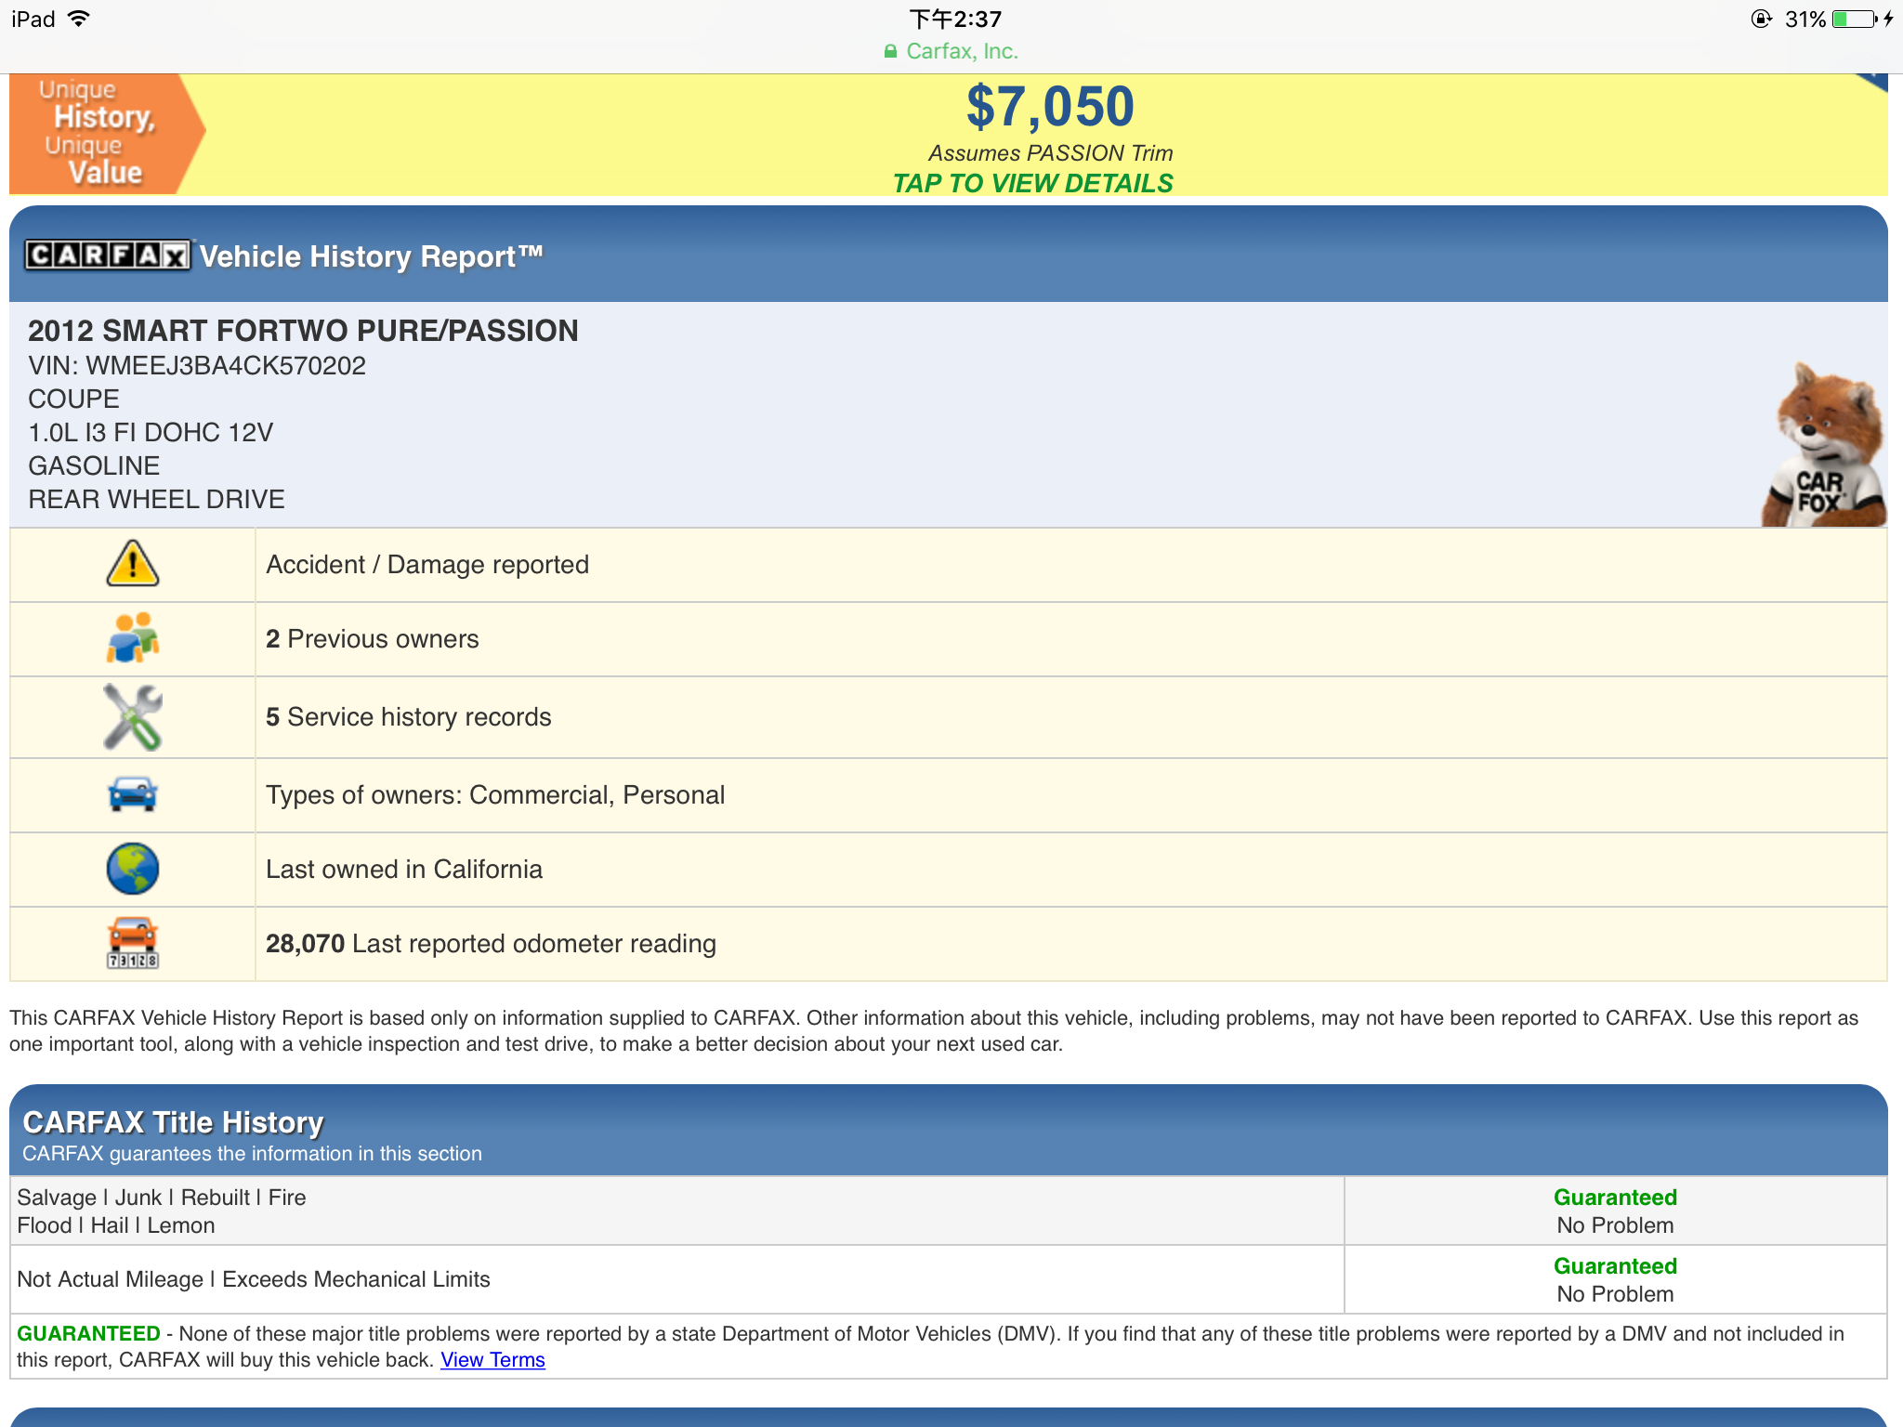This screenshot has height=1427, width=1903.
Task: Open Accident / Damage reported row
Action: tap(427, 564)
